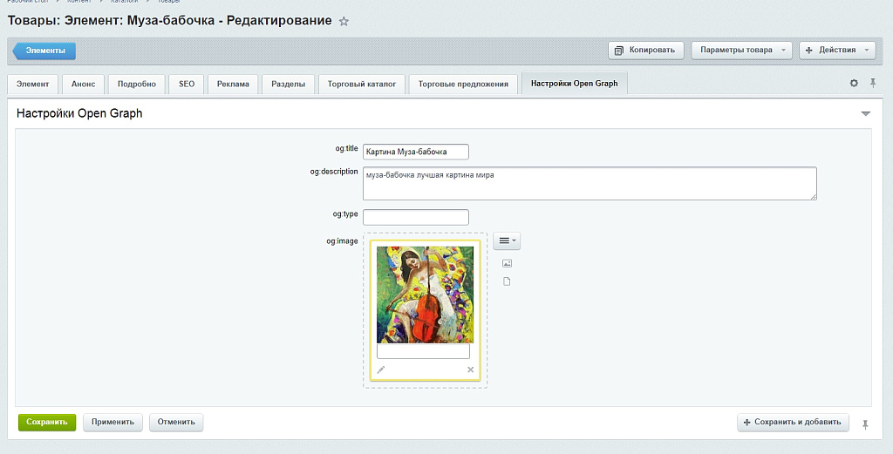Image resolution: width=893 pixels, height=454 pixels.
Task: Click the green Сохранить button
Action: pos(47,422)
